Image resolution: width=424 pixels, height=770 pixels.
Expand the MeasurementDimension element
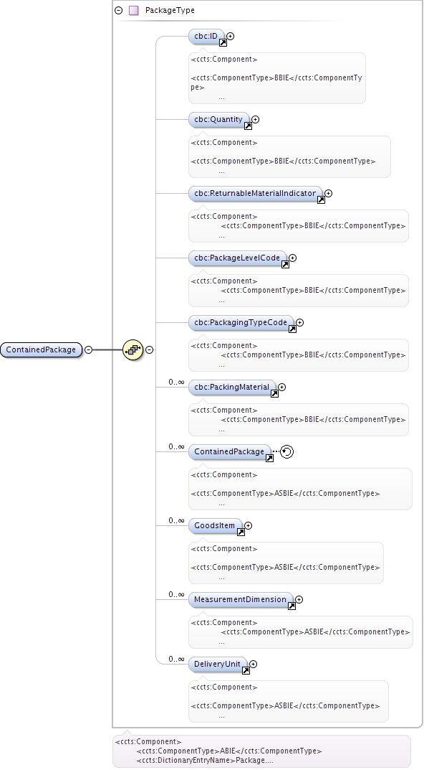point(299,600)
